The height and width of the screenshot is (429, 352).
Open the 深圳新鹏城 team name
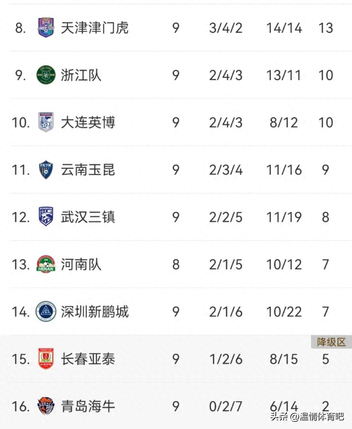(95, 312)
